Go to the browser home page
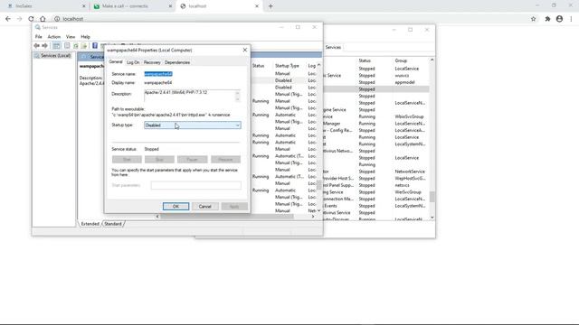This screenshot has height=325, width=579. pos(43,19)
